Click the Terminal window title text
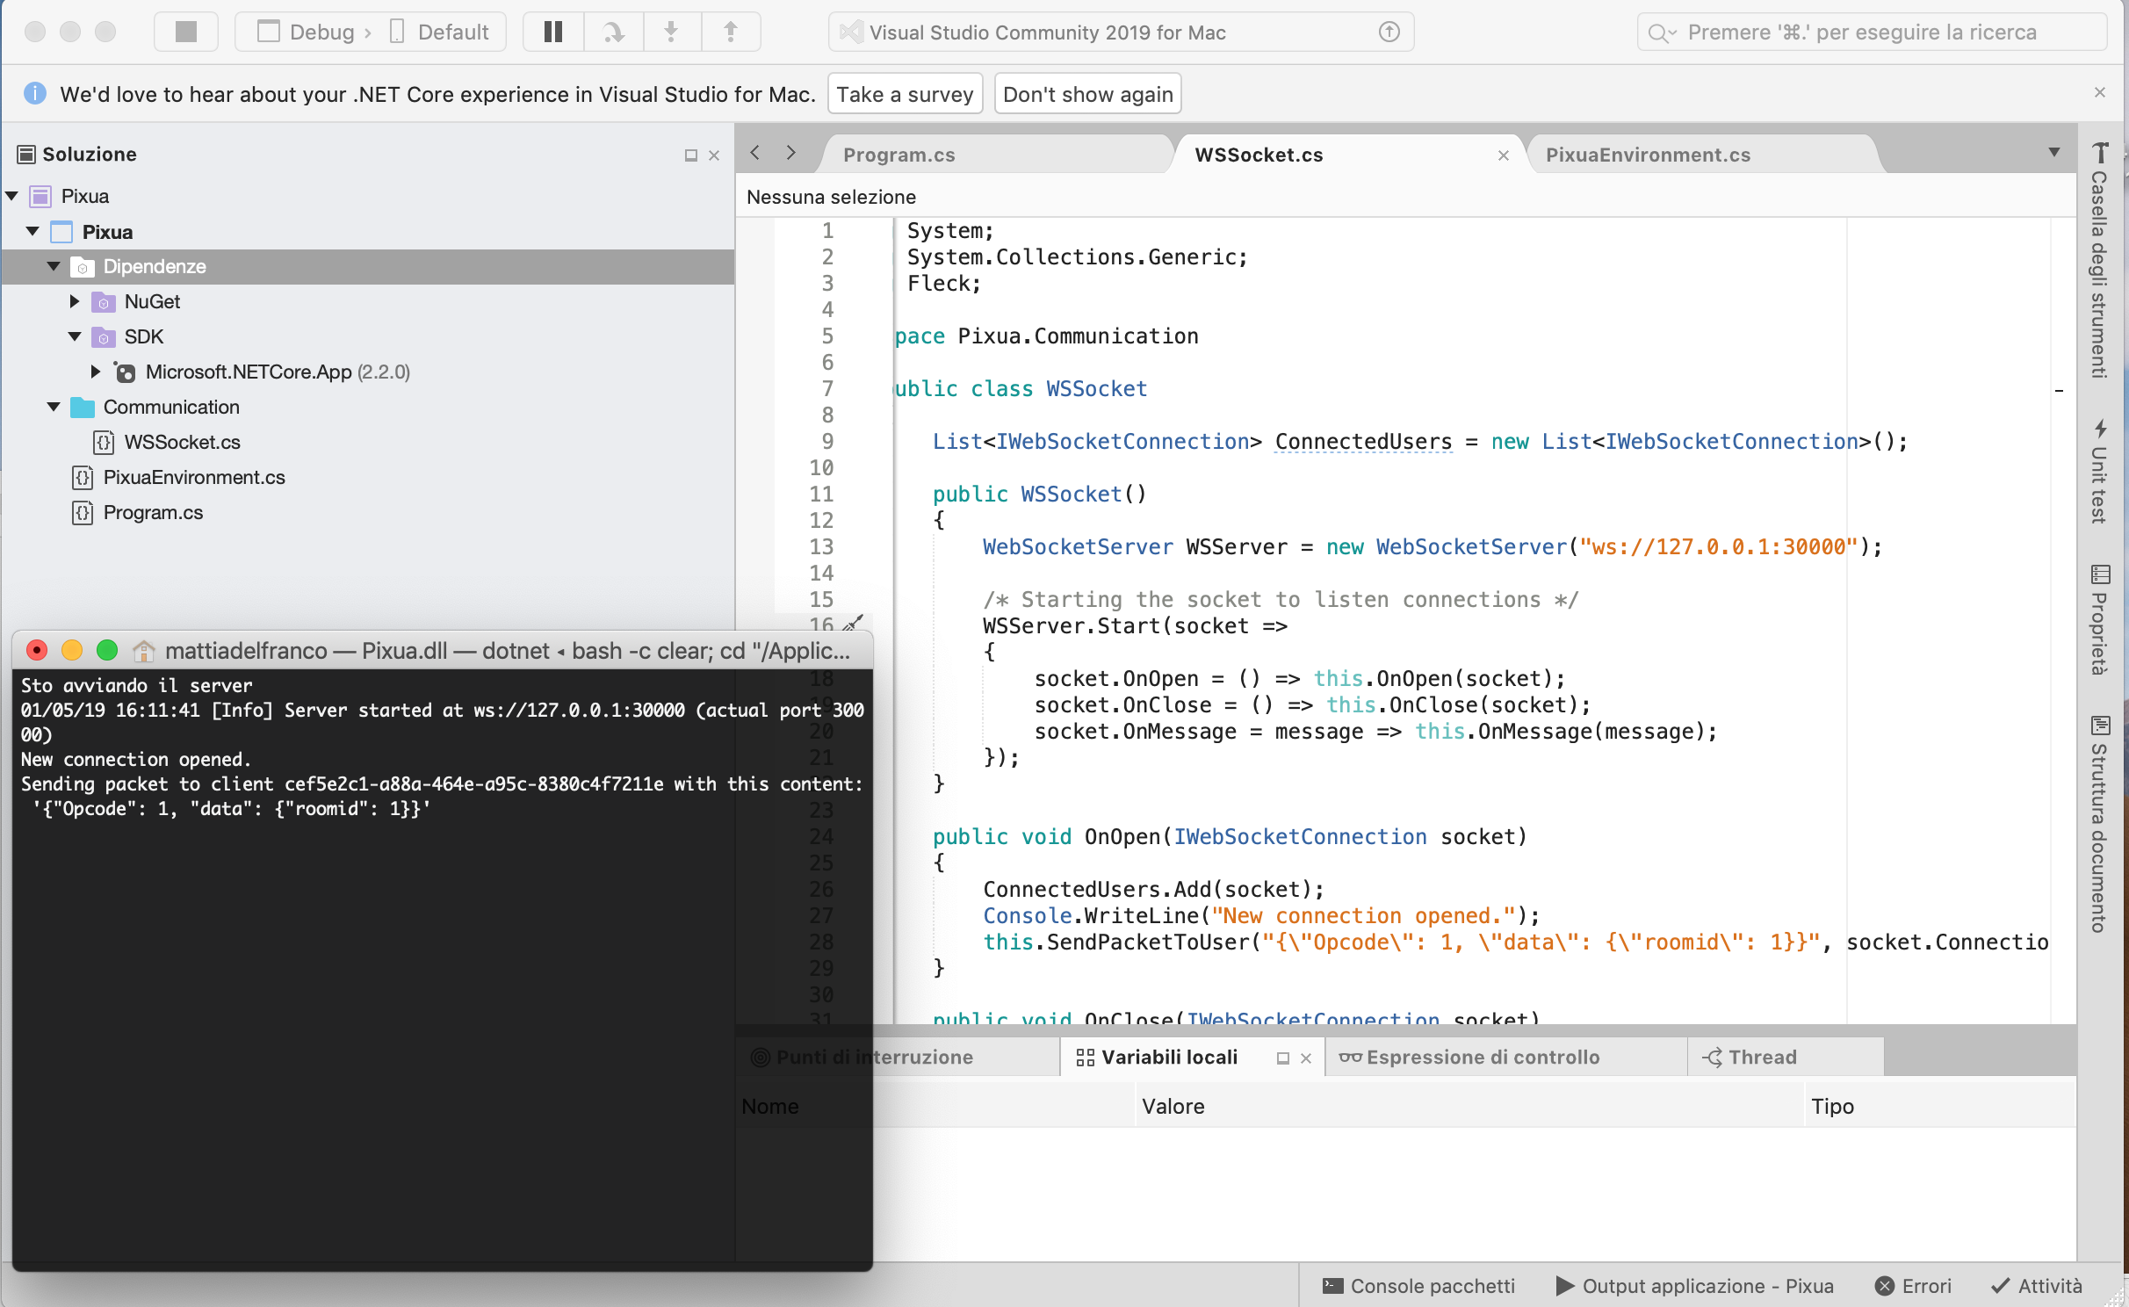The height and width of the screenshot is (1307, 2129). pyautogui.click(x=507, y=651)
